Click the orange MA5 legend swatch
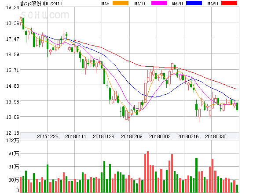The width and height of the screenshot is (264, 193). [x=121, y=3]
